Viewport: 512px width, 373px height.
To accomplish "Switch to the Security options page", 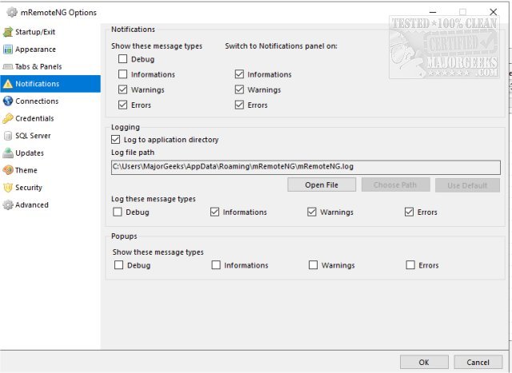I will point(50,188).
